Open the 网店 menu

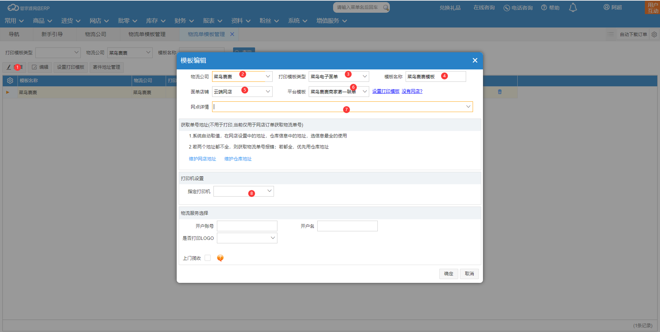click(x=99, y=21)
